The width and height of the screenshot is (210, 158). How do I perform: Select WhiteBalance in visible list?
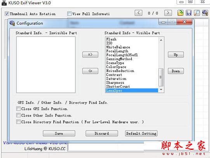tap(118, 47)
